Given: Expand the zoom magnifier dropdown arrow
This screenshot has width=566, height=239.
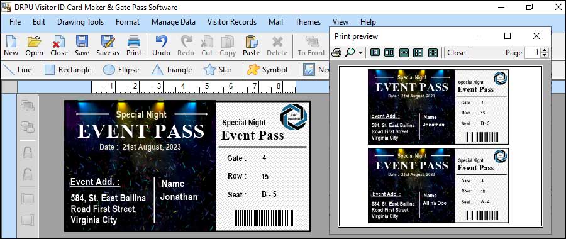Looking at the screenshot, I should 360,53.
